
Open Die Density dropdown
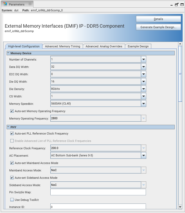pos(144,89)
